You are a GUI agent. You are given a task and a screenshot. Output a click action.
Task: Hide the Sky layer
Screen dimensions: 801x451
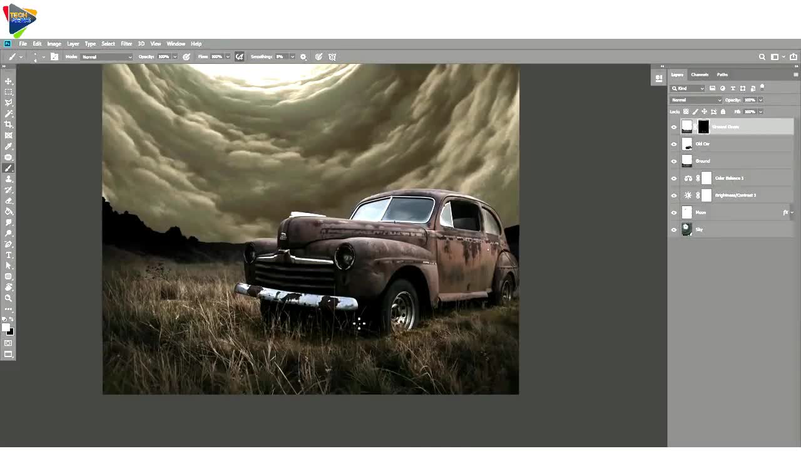pyautogui.click(x=674, y=229)
